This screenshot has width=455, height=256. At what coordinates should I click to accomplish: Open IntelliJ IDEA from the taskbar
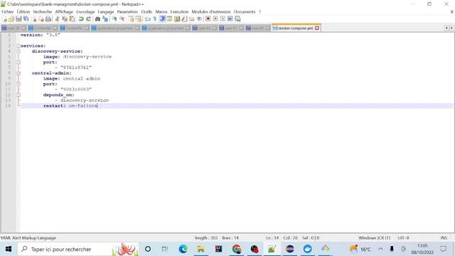pyautogui.click(x=218, y=249)
